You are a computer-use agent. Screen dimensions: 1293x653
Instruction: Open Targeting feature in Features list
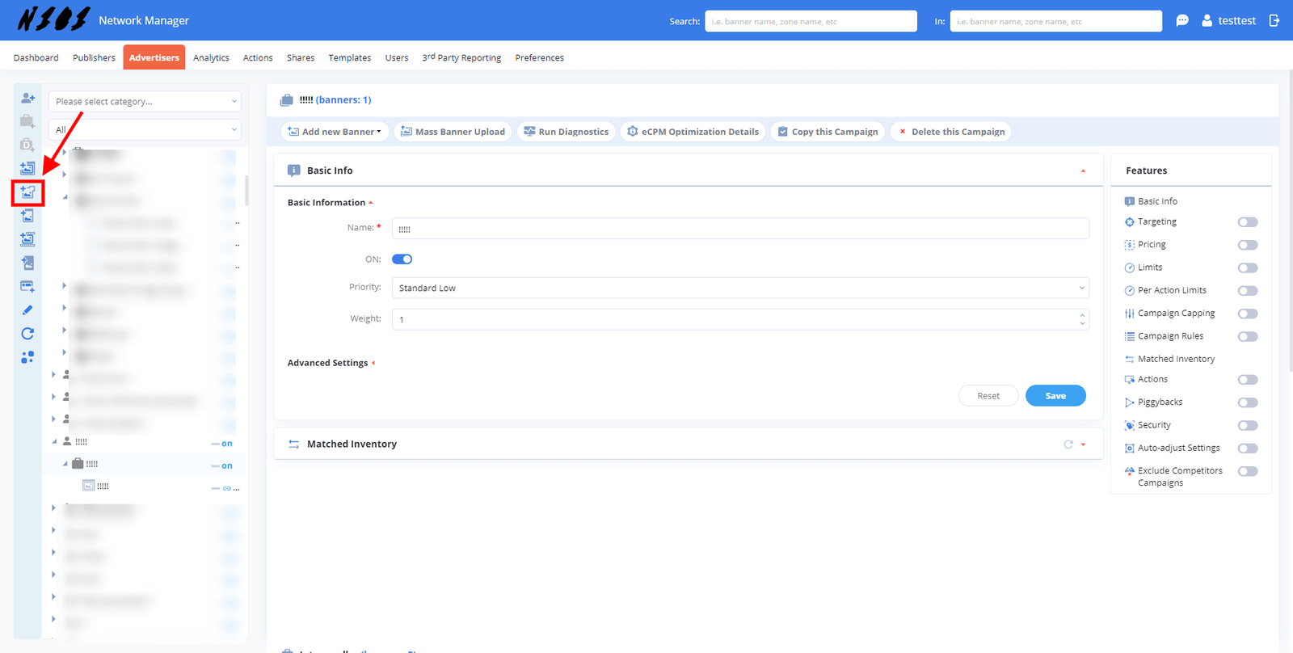tap(1157, 221)
